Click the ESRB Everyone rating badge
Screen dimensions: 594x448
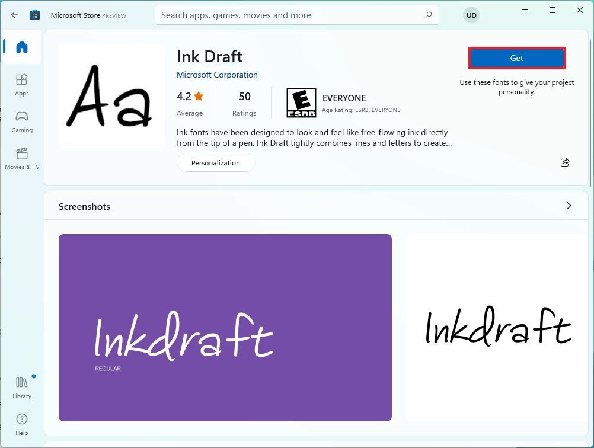(x=301, y=102)
